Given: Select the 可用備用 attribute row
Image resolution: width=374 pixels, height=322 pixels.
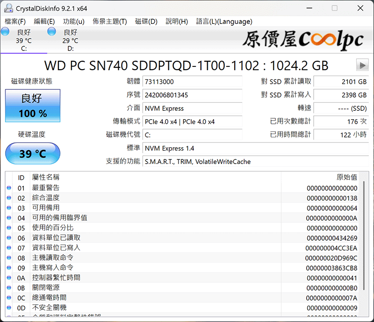Looking at the screenshot, I should (182, 208).
